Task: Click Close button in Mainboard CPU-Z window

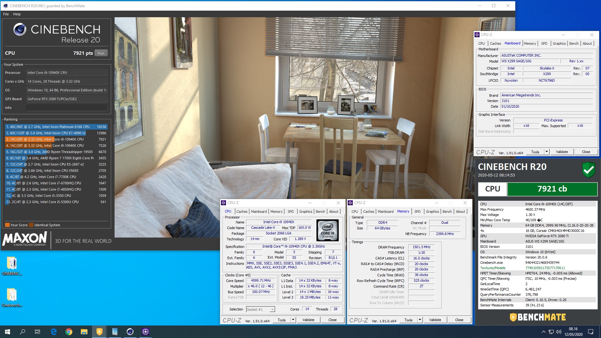Action: (586, 152)
